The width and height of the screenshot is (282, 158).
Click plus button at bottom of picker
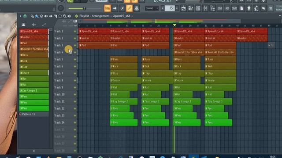[34, 151]
